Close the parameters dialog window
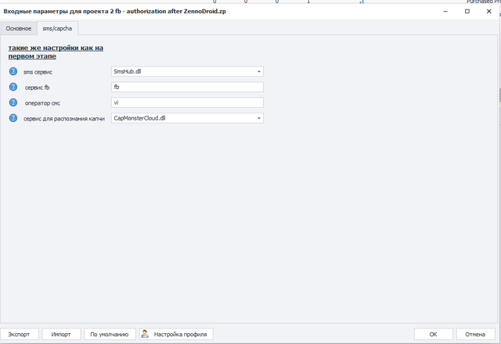Screen dimensions: 501x344 click(488, 11)
